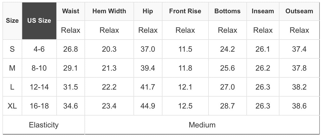Viewport: 329px width, 138px height.
Task: Click the US Size dark header cell
Action: click(39, 21)
